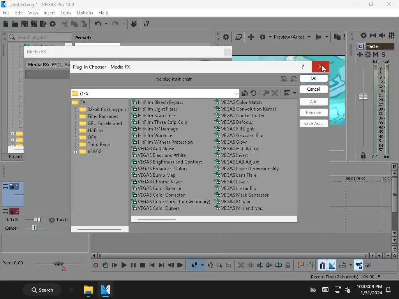Viewport: 399px width, 299px height.
Task: Toggle Automatic Crossfades icon
Action: (x=332, y=266)
